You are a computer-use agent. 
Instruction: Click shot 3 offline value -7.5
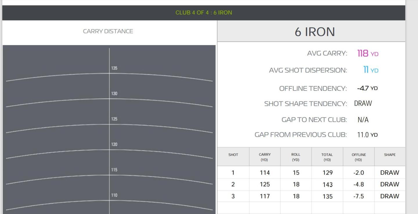click(x=358, y=196)
